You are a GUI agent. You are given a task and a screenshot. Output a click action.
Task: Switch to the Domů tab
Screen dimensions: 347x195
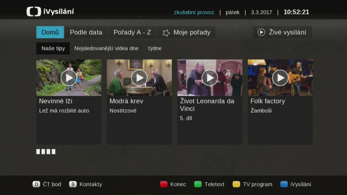click(x=50, y=32)
